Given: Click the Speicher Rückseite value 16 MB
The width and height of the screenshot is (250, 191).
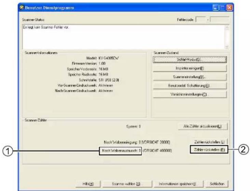Looking at the screenshot, I should [103, 74].
